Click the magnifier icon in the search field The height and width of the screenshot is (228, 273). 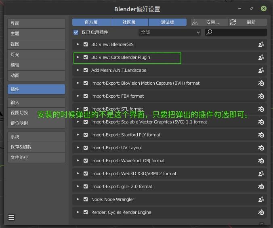[x=209, y=32]
